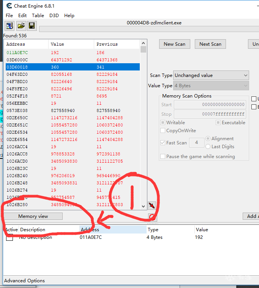Image resolution: width=259 pixels, height=288 pixels.
Task: Open the process list icon
Action: [x=9, y=26]
